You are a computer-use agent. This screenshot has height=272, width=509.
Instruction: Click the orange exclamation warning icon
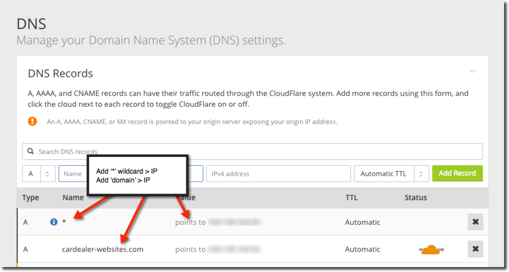[32, 121]
